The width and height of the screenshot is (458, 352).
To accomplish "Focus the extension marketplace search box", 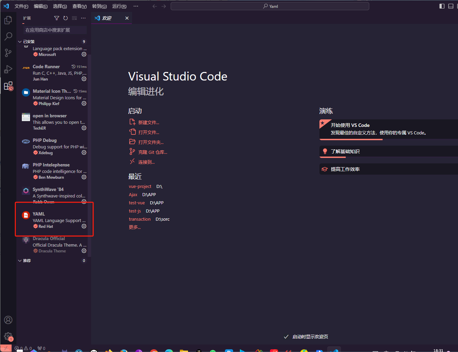I will (55, 30).
